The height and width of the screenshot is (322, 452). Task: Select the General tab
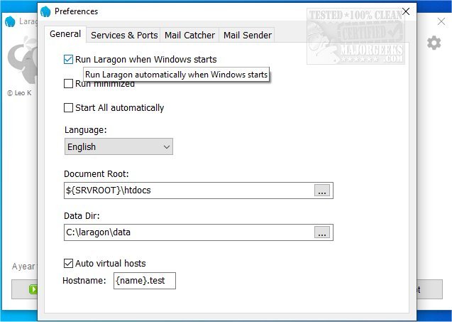[65, 34]
